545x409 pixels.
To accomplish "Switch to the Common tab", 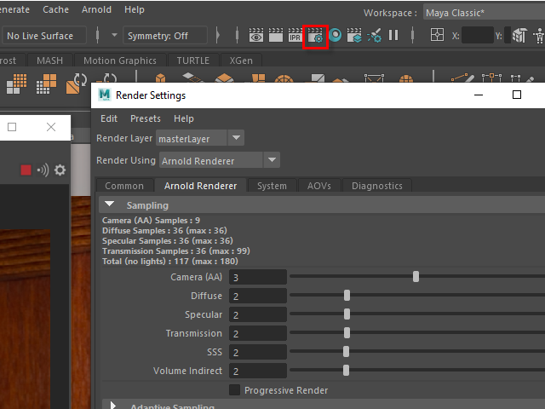I will tap(124, 186).
